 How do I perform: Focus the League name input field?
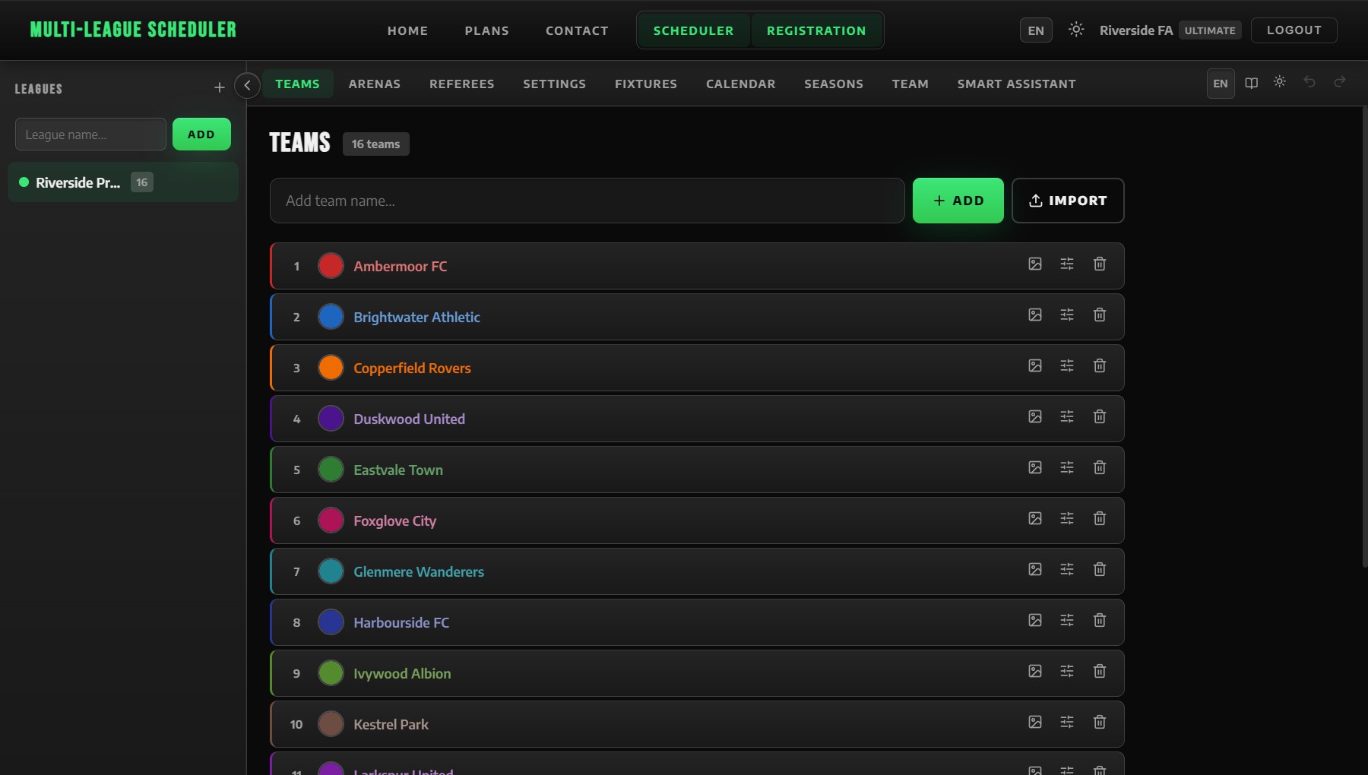click(x=90, y=134)
